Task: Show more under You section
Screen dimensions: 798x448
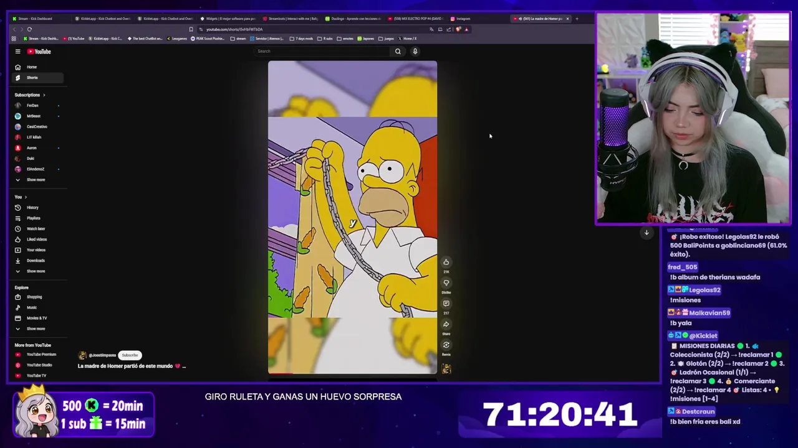Action: pyautogui.click(x=37, y=271)
